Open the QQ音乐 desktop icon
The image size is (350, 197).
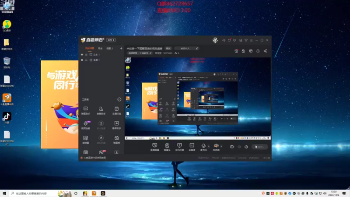click(x=7, y=26)
